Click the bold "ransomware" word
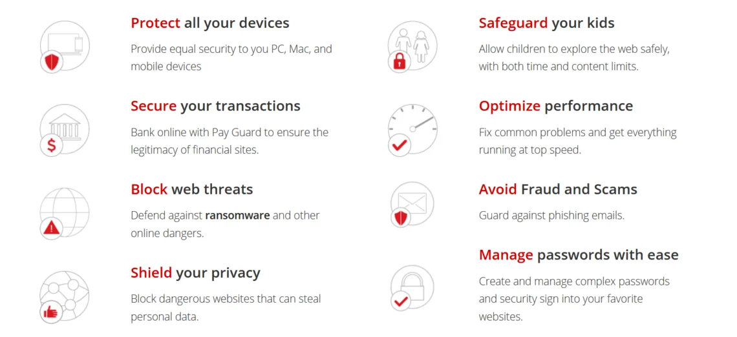 tap(237, 216)
